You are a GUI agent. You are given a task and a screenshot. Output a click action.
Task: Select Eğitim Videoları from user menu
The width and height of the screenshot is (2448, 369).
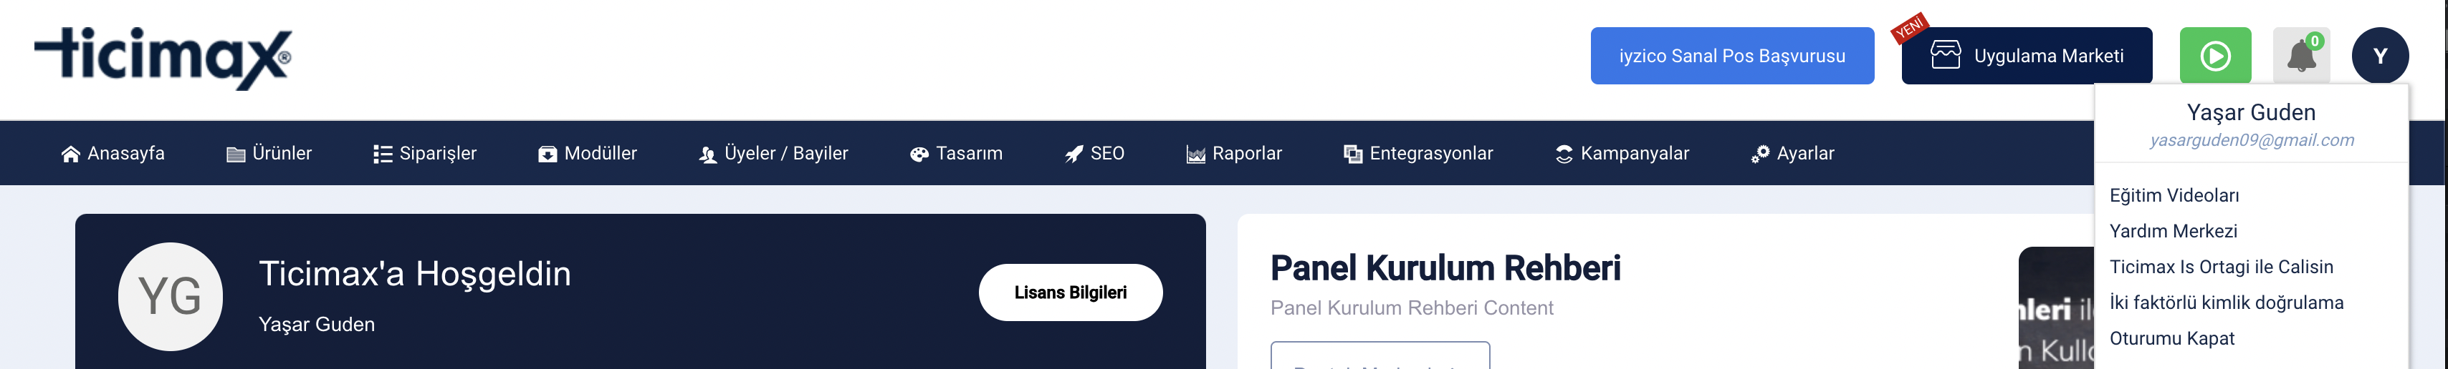2174,195
